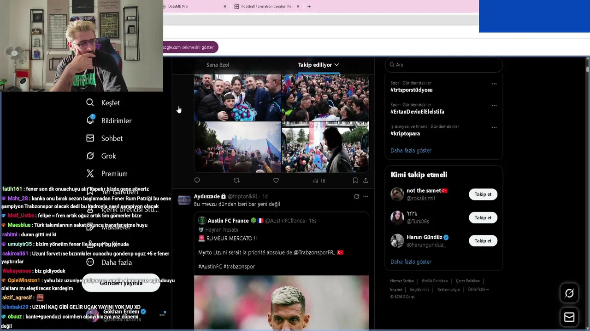Open more options for #ErtanDevinElEleİstifa trend

pos(494,105)
